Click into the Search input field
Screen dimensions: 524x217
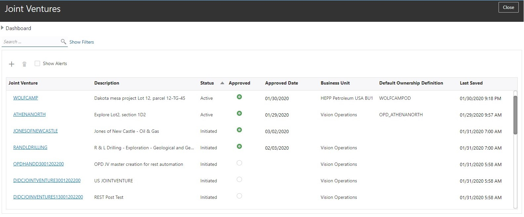coord(30,42)
